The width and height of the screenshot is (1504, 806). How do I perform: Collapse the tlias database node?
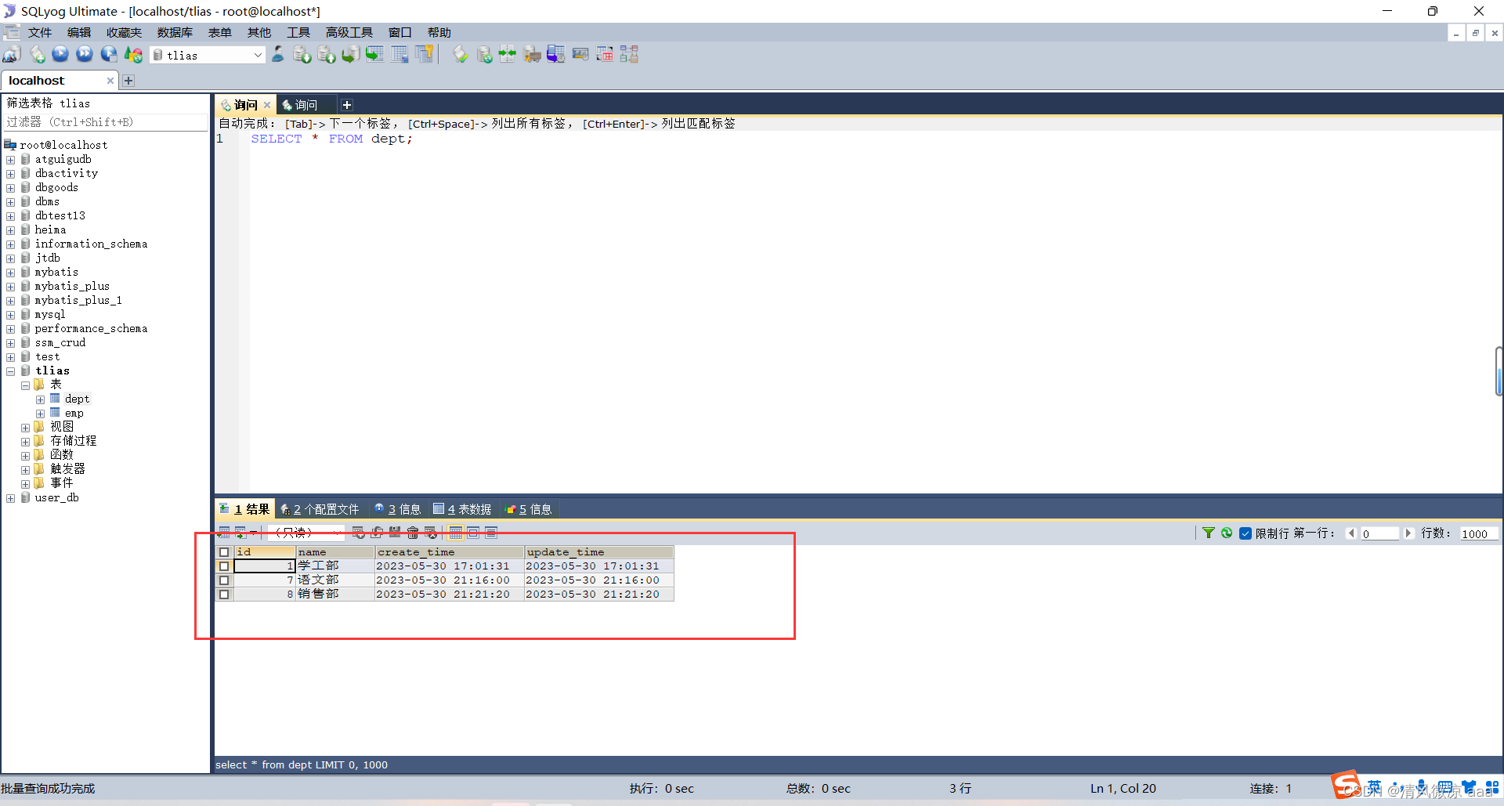(x=11, y=371)
